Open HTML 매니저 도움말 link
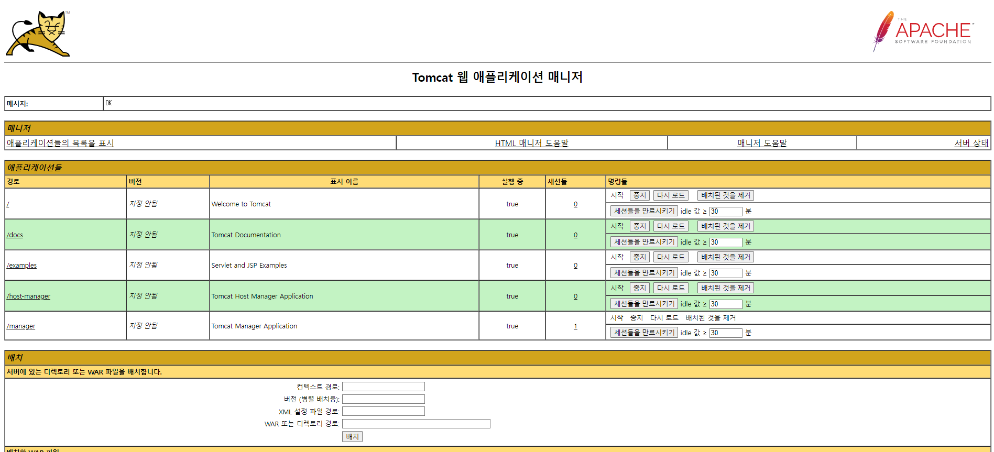The width and height of the screenshot is (994, 452). (532, 143)
